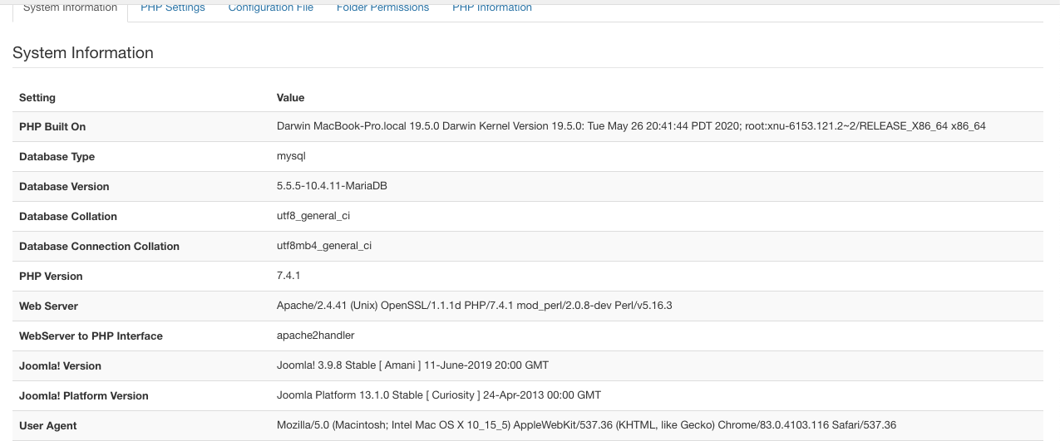Switch to the System Information tab
The height and width of the screenshot is (441, 1060).
(70, 8)
